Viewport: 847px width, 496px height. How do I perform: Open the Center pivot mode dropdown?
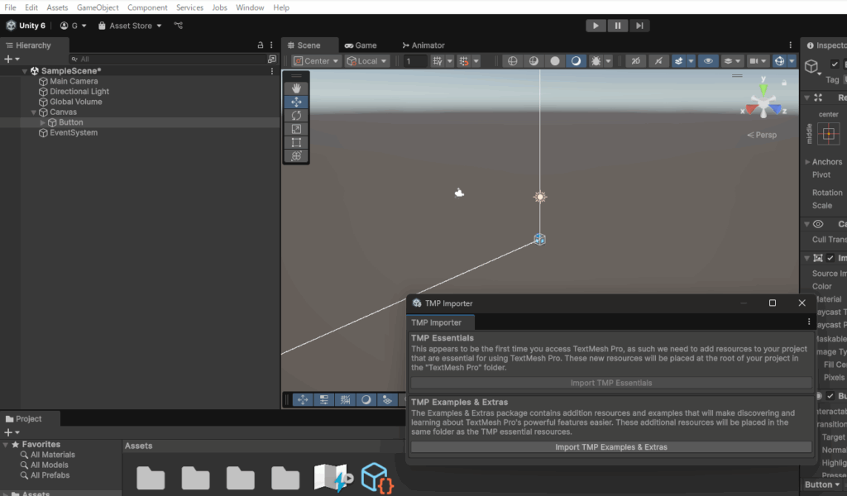tap(316, 61)
